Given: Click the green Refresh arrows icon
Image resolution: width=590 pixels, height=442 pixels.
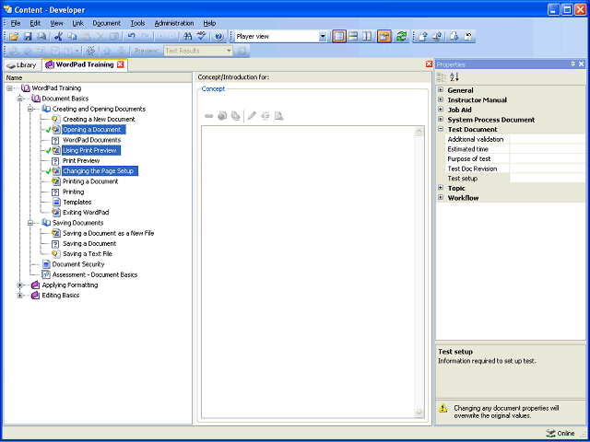Looking at the screenshot, I should 402,37.
